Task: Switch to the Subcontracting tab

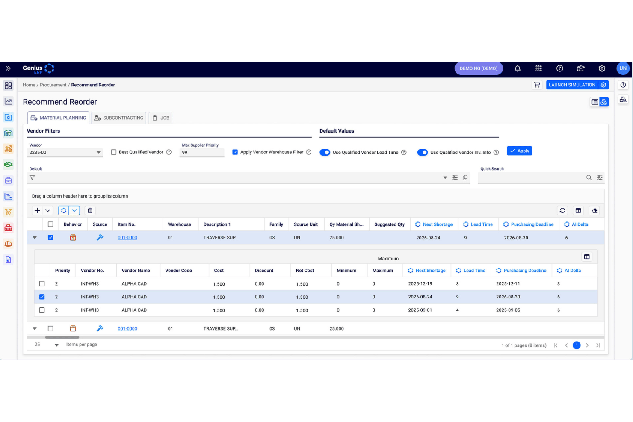Action: click(x=119, y=118)
